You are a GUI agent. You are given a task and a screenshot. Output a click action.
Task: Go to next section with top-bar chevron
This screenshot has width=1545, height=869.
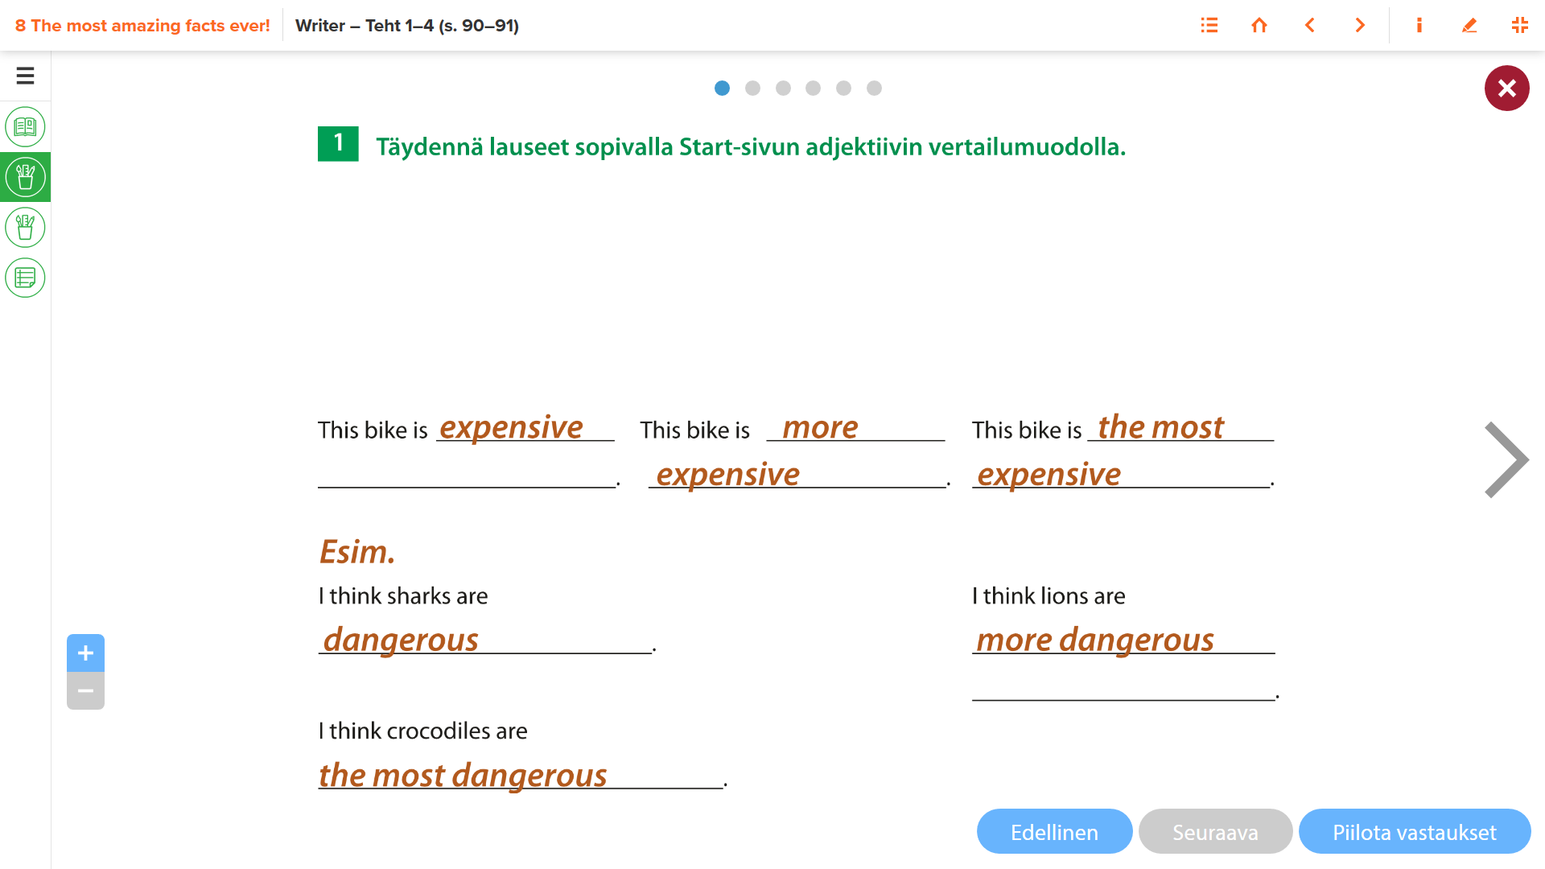(x=1360, y=26)
